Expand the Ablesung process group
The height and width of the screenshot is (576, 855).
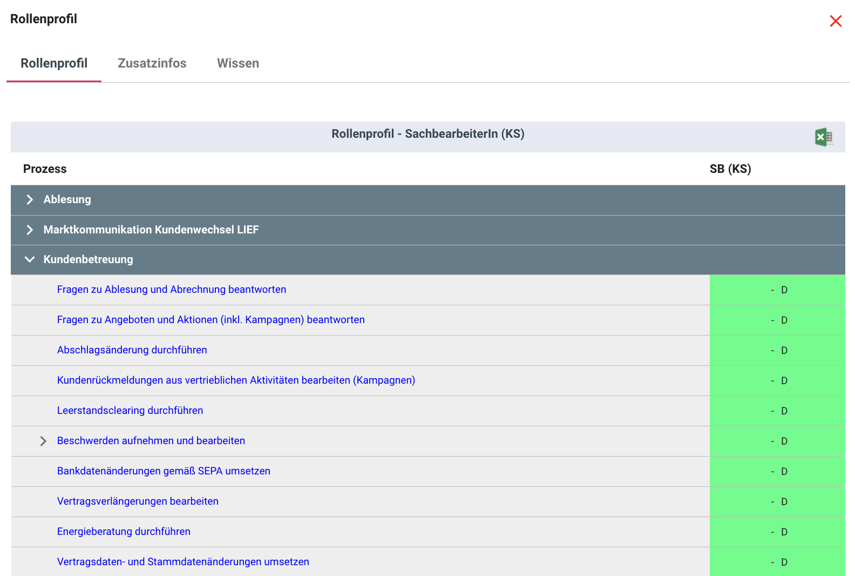30,200
